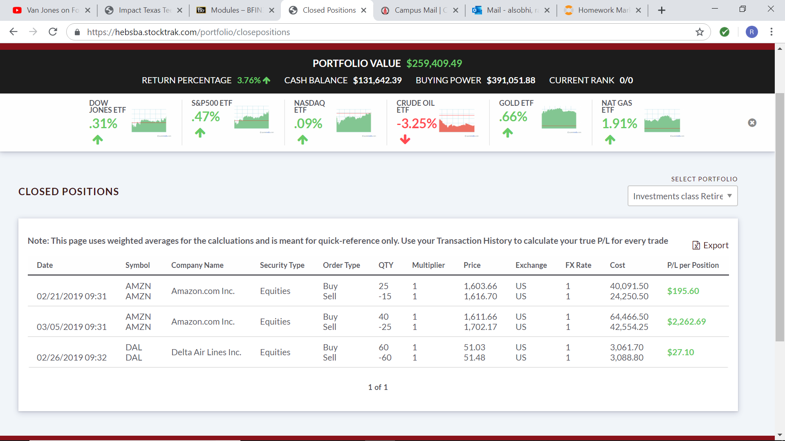Image resolution: width=785 pixels, height=441 pixels.
Task: Close the Impact Texas tab
Action: tap(179, 10)
